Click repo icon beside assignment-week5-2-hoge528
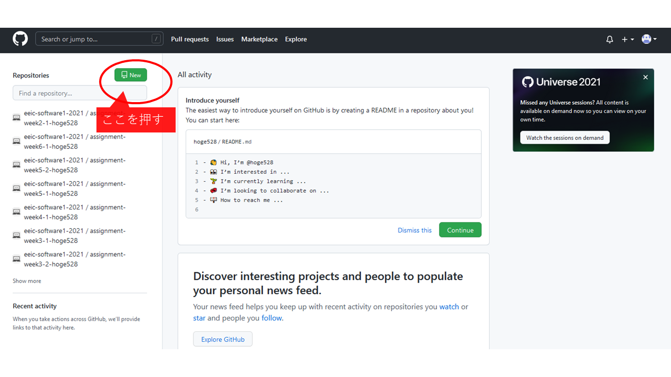The height and width of the screenshot is (377, 671). pos(17,165)
